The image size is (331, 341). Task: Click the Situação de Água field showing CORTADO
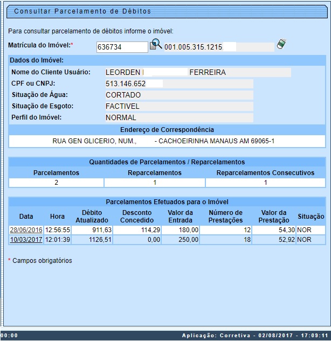[178, 95]
